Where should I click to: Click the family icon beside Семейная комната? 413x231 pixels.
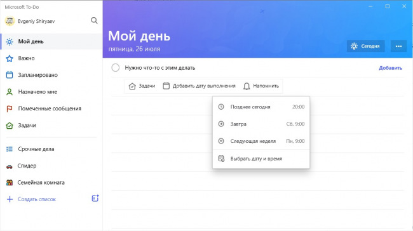pos(10,183)
